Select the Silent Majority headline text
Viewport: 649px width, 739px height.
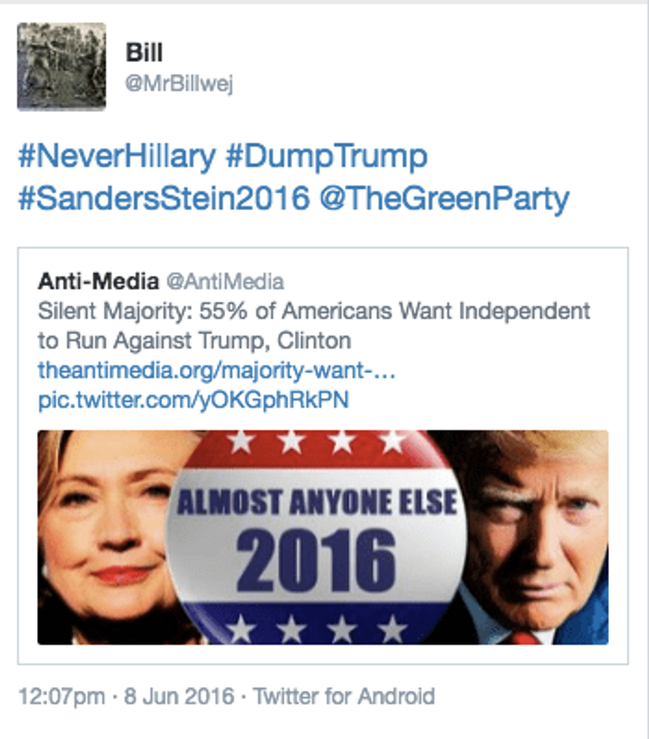(x=314, y=326)
